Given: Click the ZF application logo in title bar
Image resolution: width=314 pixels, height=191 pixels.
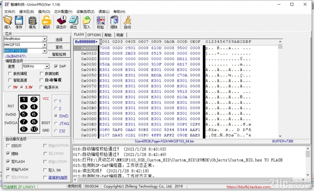Looking at the screenshot, I should pos(7,4).
